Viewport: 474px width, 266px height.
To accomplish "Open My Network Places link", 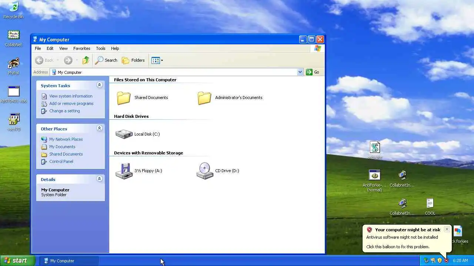I will [x=66, y=139].
